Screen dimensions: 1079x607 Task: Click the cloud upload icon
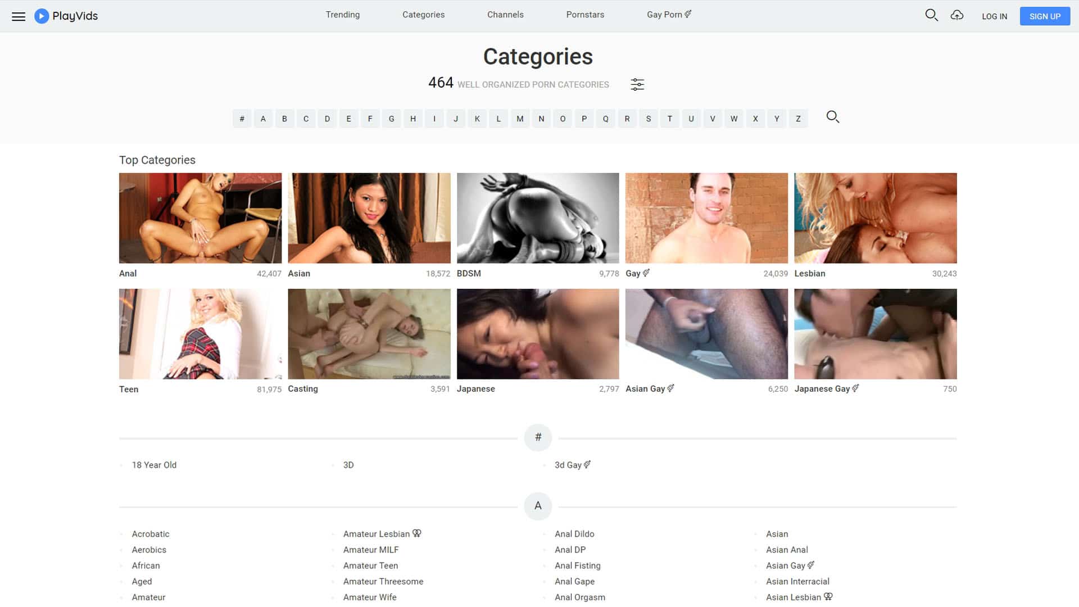coord(957,15)
